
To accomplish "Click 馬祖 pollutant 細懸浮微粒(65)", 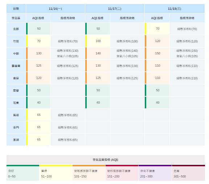I will point(68,115).
